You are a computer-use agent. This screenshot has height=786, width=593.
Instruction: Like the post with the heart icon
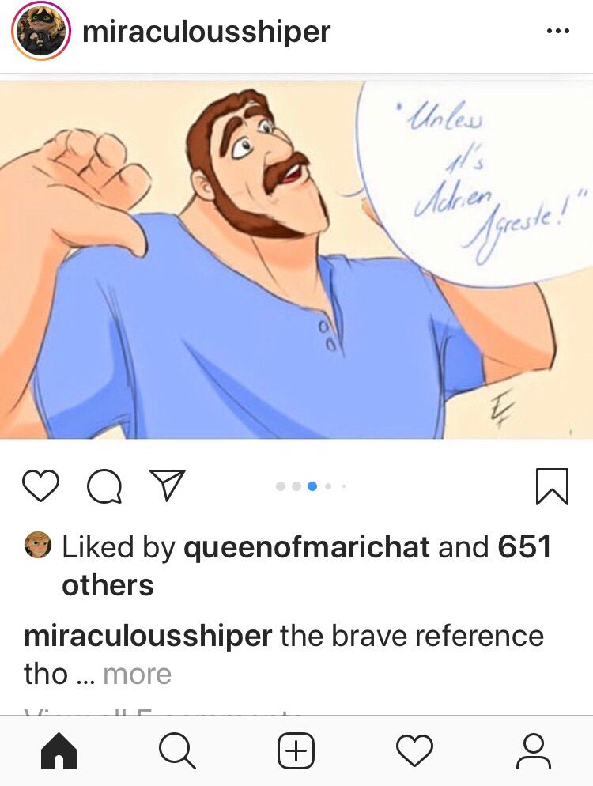click(40, 486)
